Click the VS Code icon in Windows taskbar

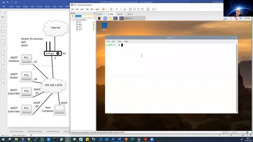[100, 139]
